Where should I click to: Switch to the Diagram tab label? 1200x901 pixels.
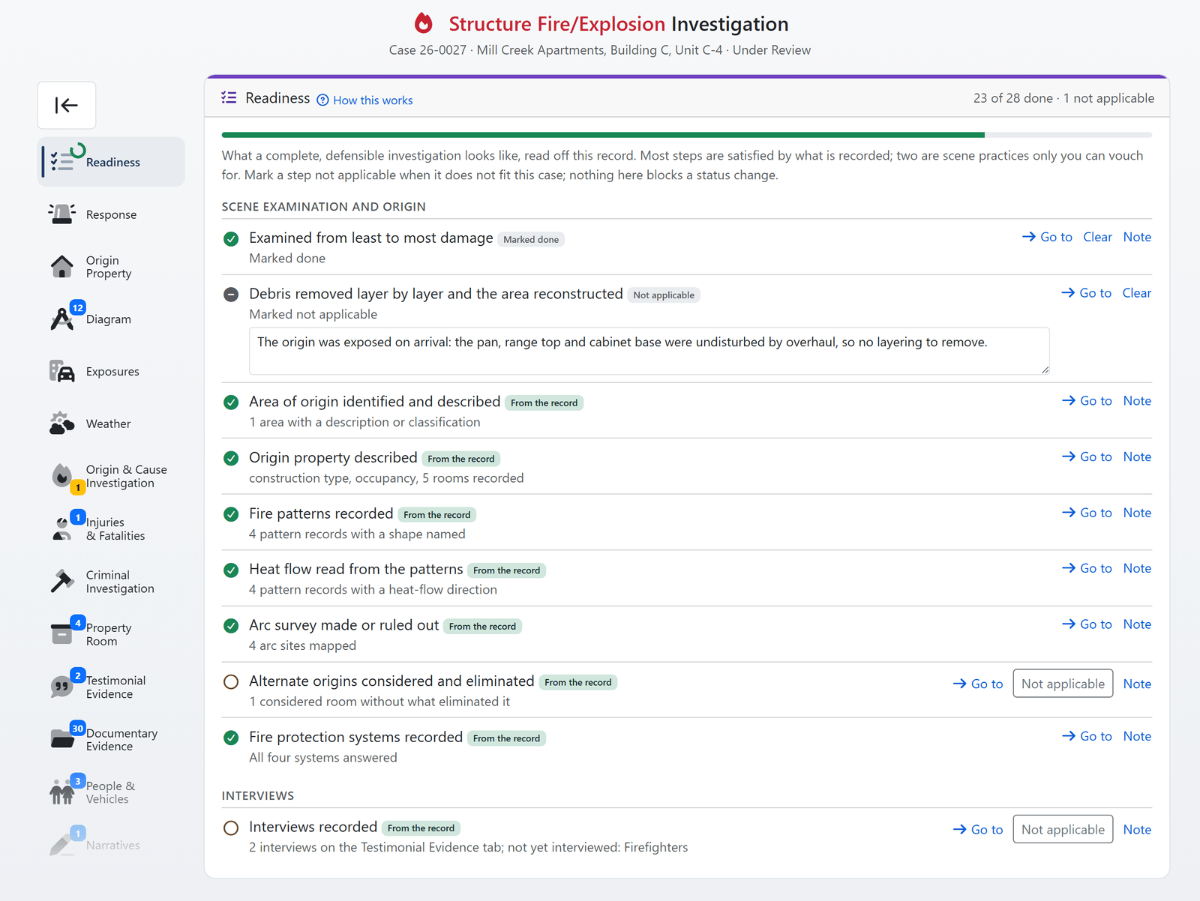tap(109, 319)
